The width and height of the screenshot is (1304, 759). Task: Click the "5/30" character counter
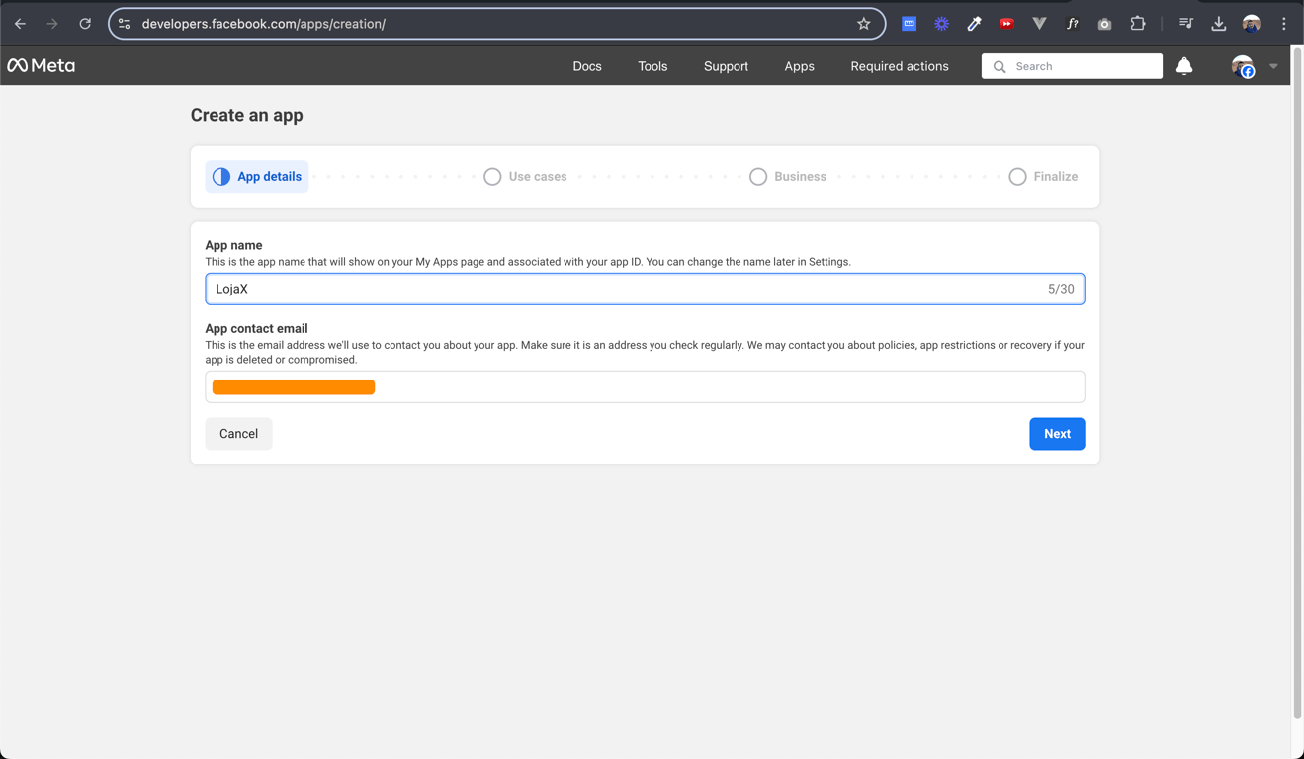(1061, 289)
